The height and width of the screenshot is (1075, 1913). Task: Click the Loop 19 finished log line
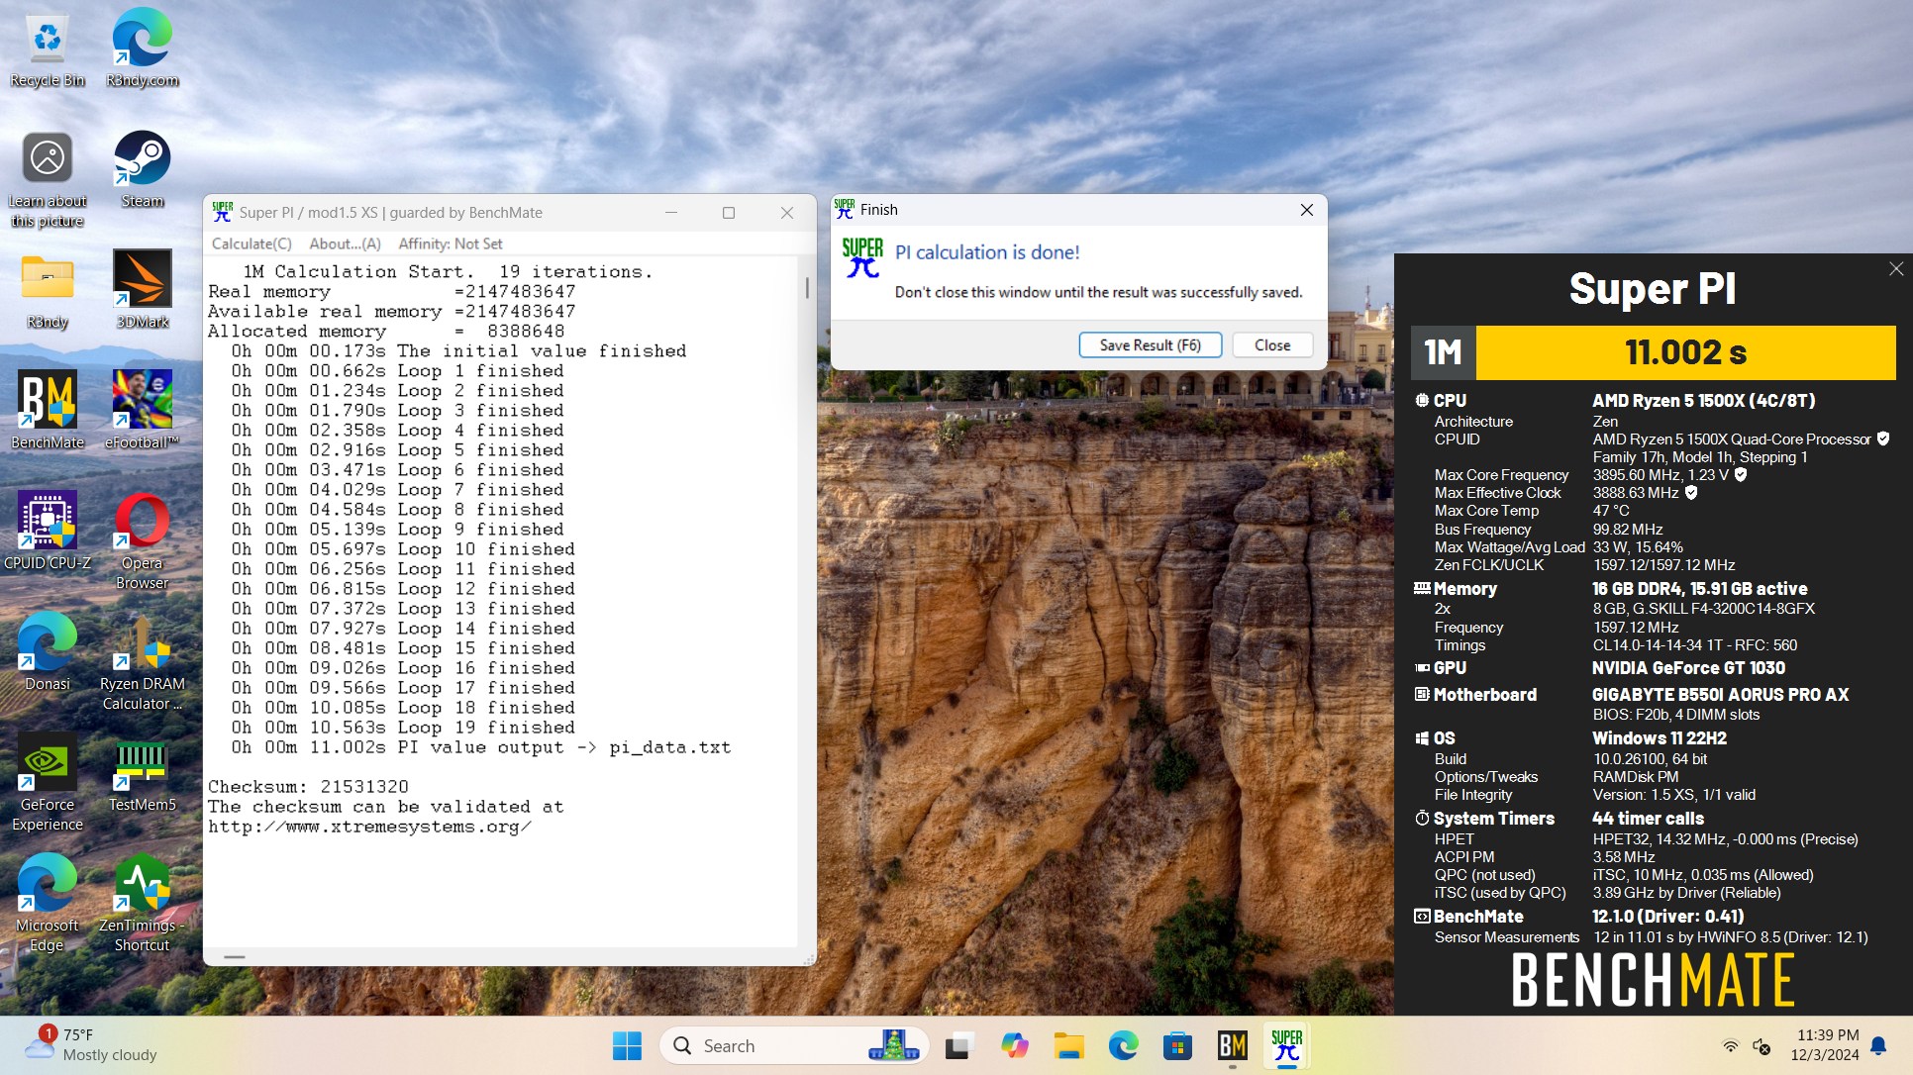tap(403, 728)
